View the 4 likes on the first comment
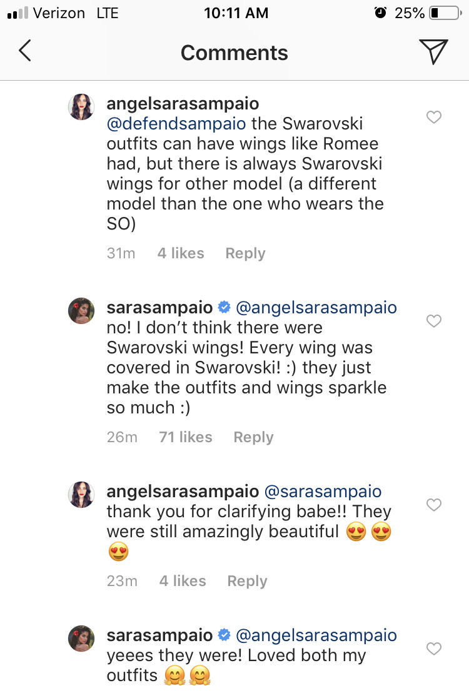The height and width of the screenshot is (693, 469). coord(181,253)
